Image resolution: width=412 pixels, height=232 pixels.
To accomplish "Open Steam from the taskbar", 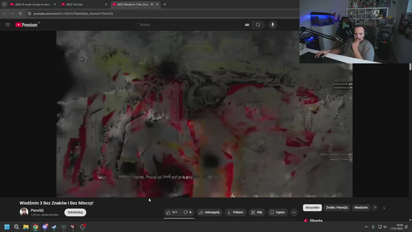I will [x=54, y=227].
